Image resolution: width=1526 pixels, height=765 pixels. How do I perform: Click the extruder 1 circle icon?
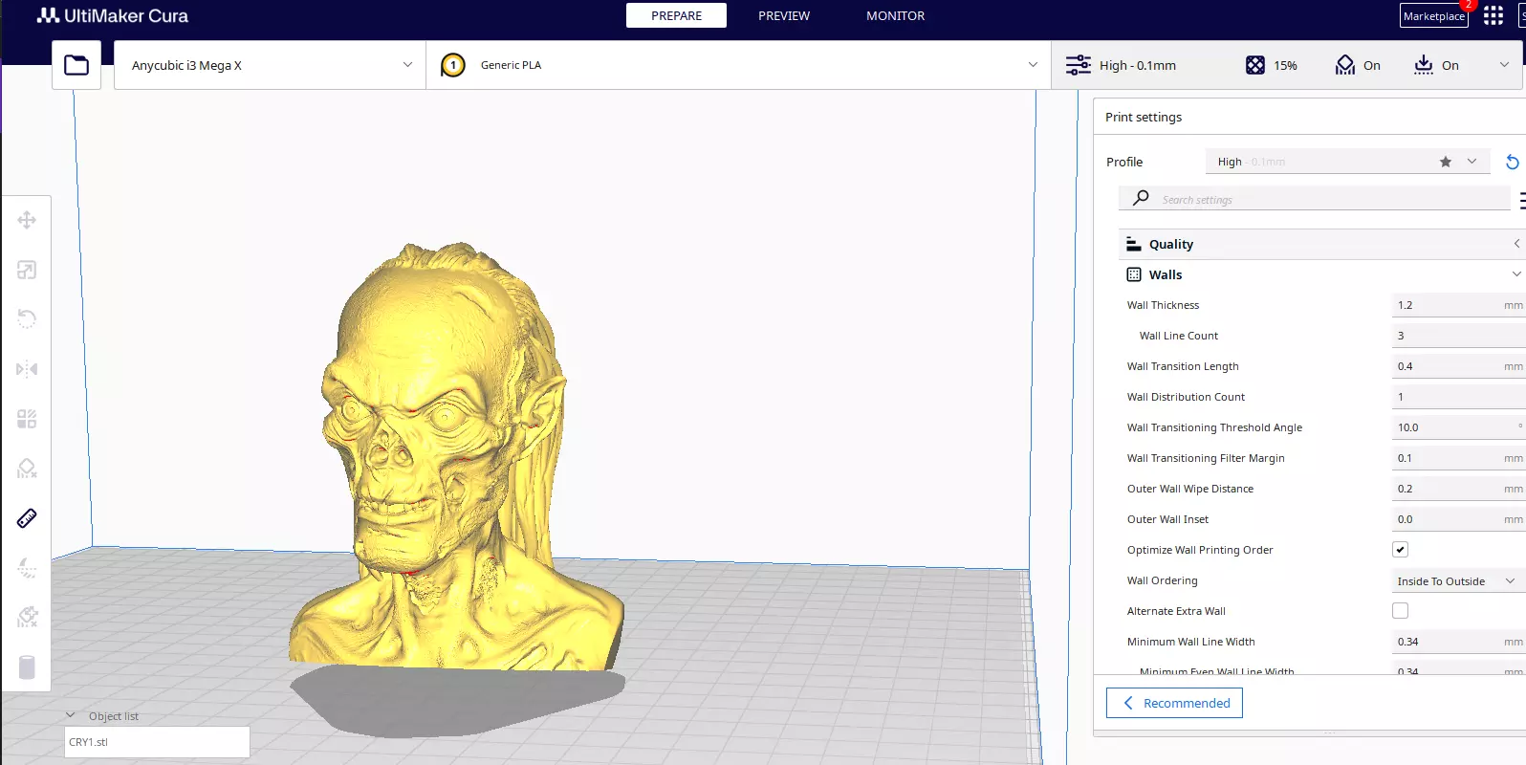coord(453,65)
